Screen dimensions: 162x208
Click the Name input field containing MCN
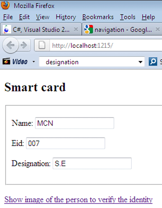pos(75,123)
